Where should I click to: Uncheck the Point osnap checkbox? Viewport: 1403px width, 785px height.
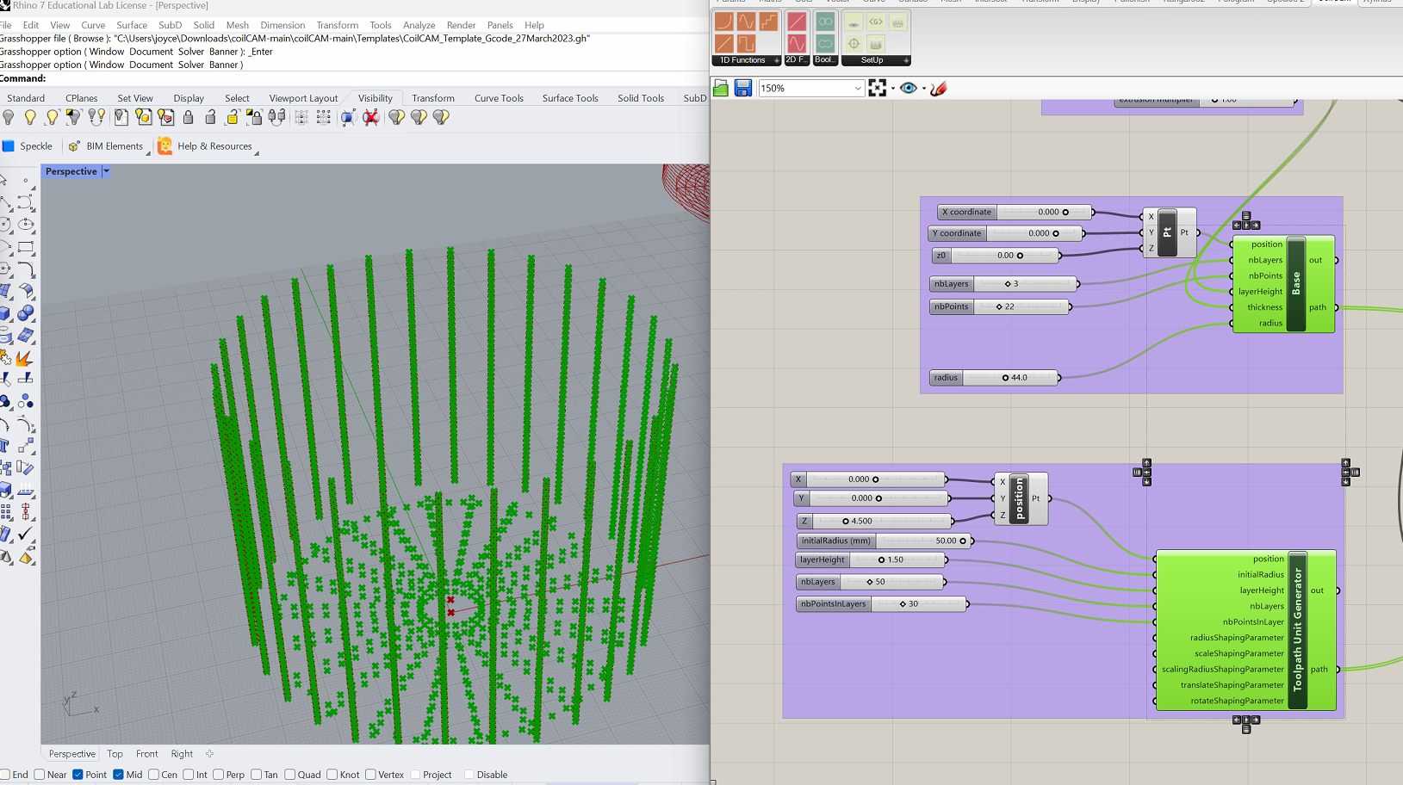point(78,775)
